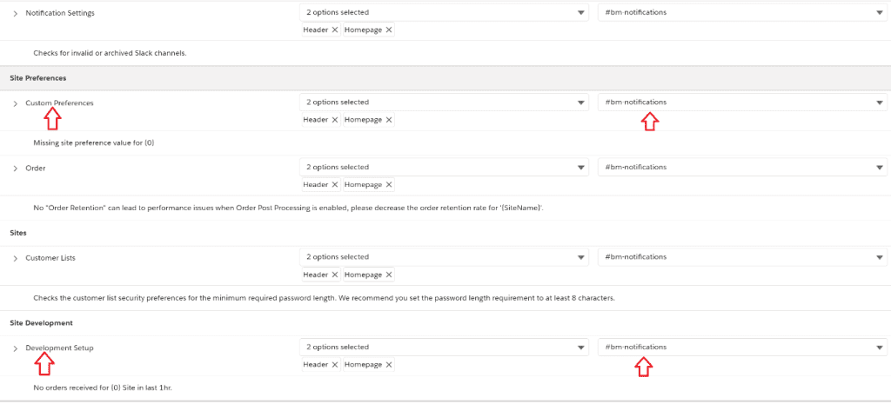Remove Header tag from Custom Preferences row

tap(334, 120)
